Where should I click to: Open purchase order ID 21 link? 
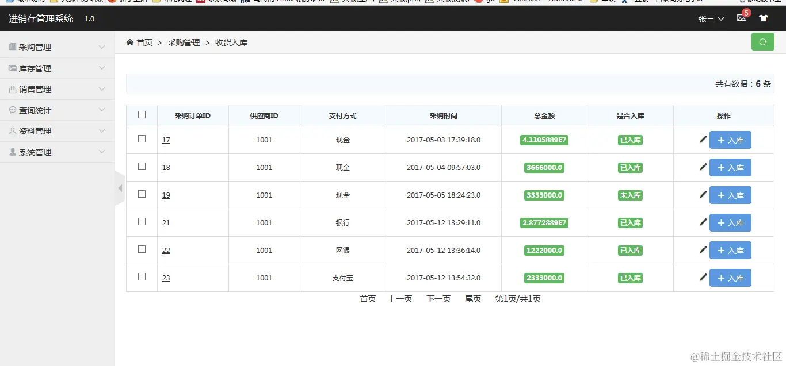pyautogui.click(x=166, y=222)
